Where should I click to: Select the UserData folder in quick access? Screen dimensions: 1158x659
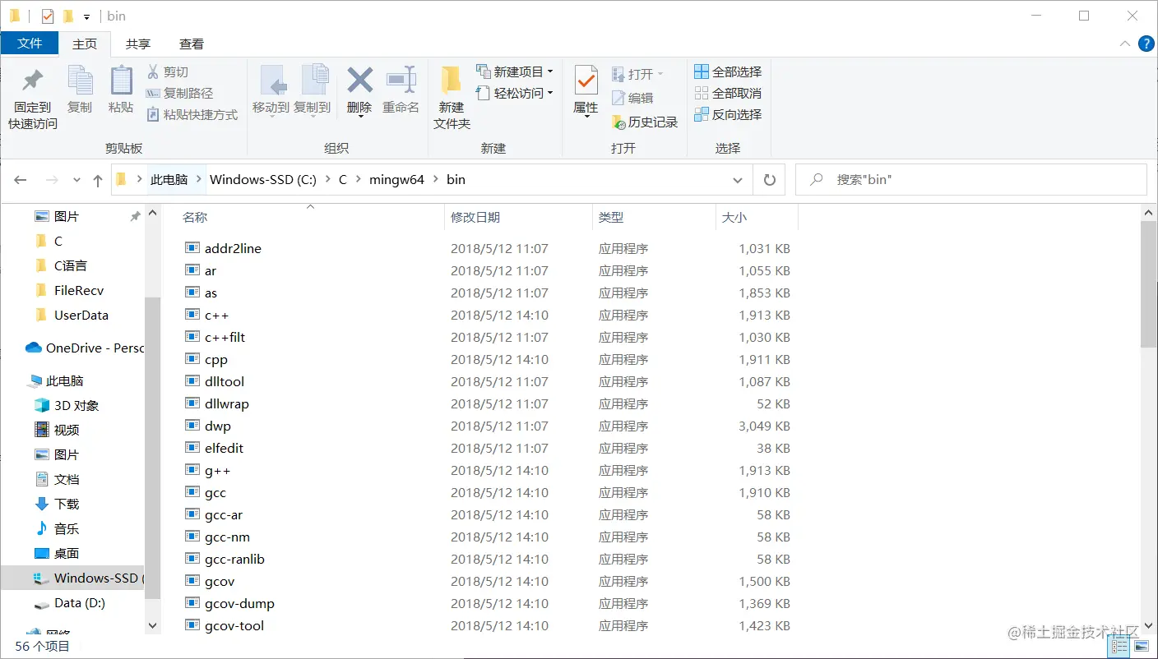[x=71, y=315]
